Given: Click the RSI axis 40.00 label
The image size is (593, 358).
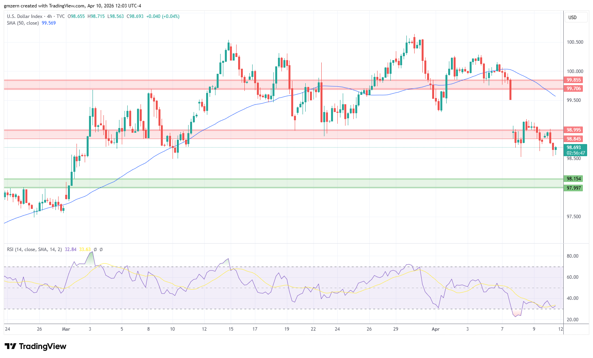Looking at the screenshot, I should [573, 298].
